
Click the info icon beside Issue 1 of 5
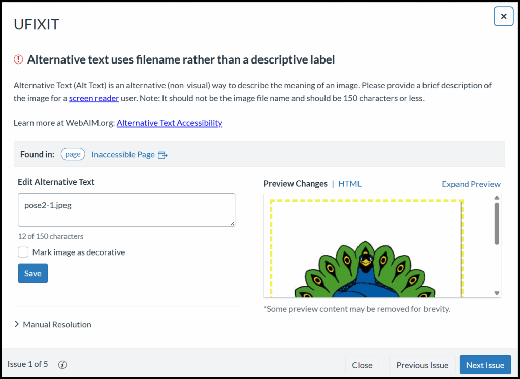tap(62, 364)
